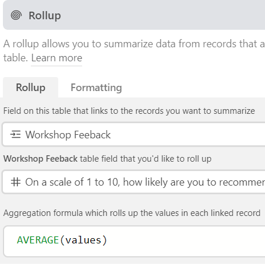
Task: Click the closing parenthesis of the formula
Action: click(x=105, y=240)
